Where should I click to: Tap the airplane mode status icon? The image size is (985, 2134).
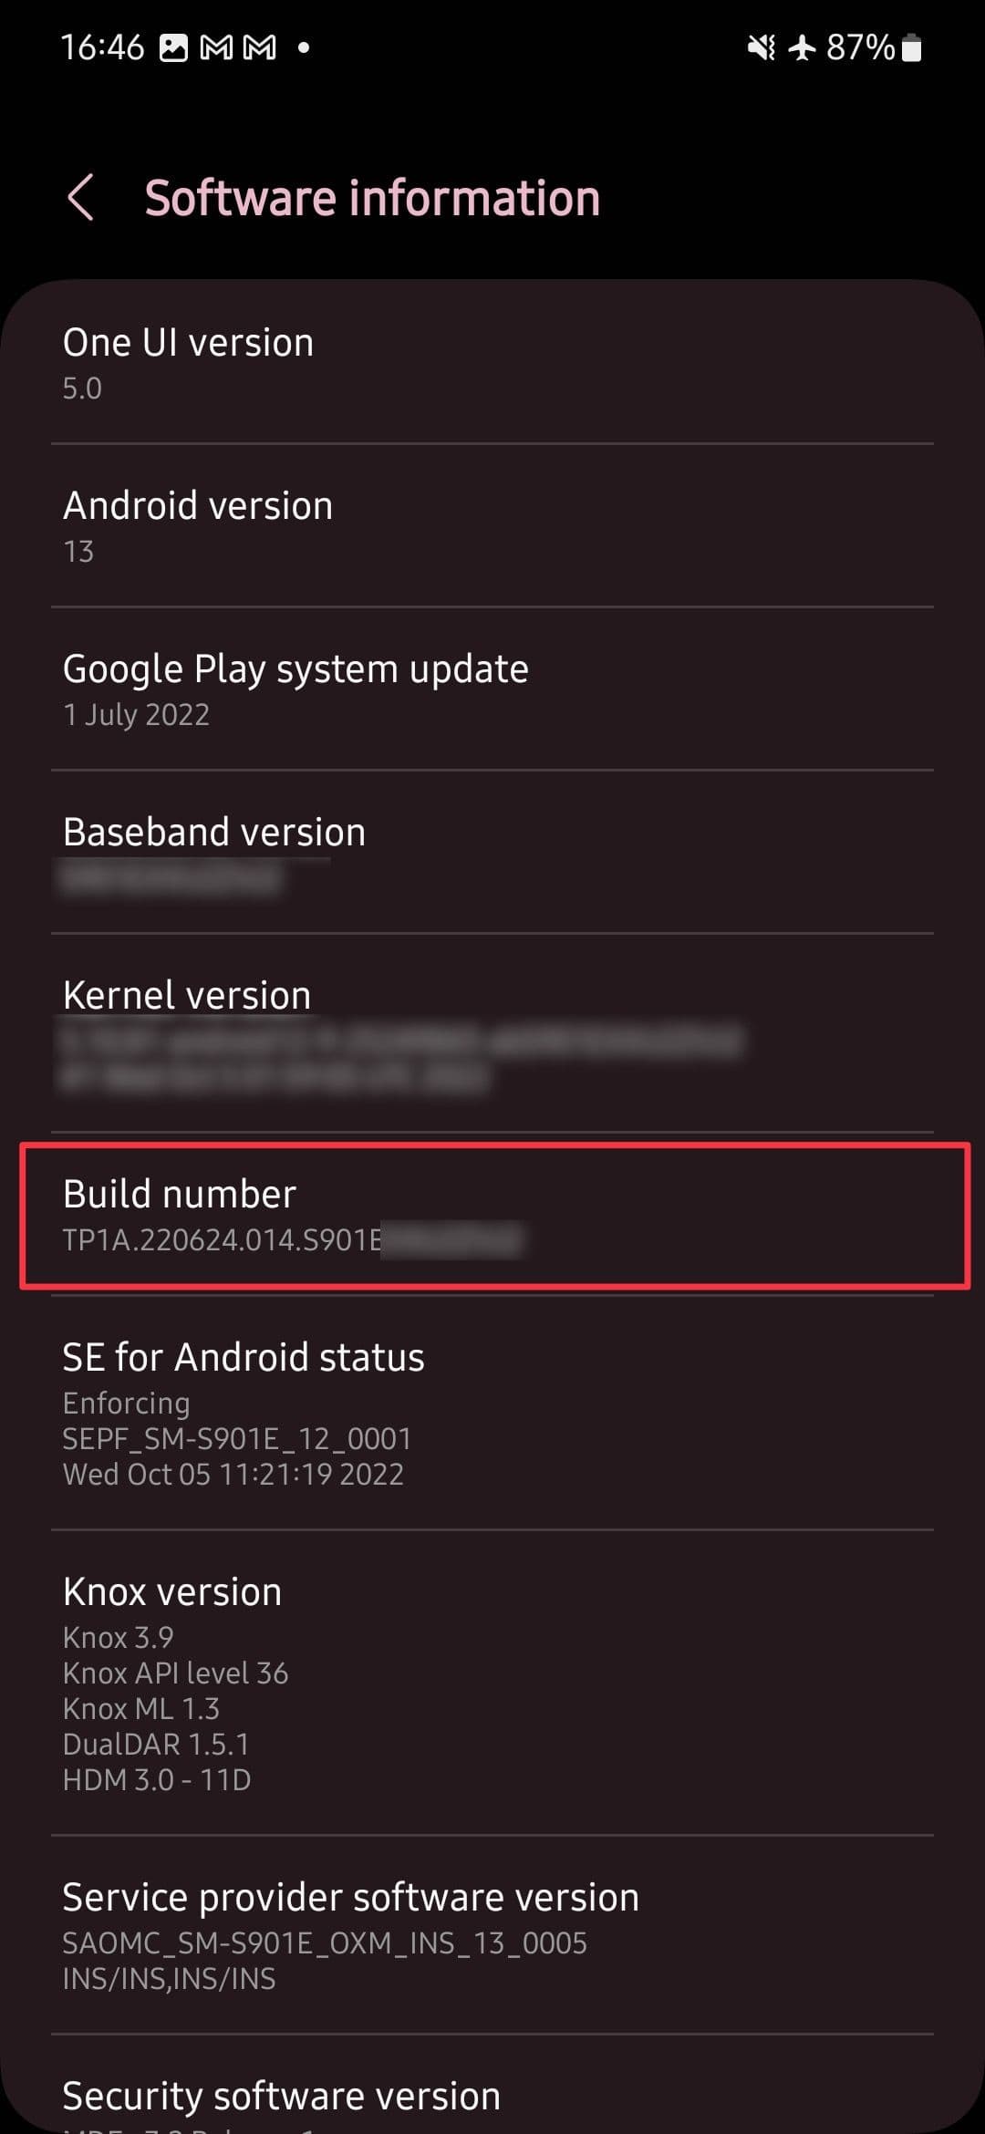pos(802,47)
